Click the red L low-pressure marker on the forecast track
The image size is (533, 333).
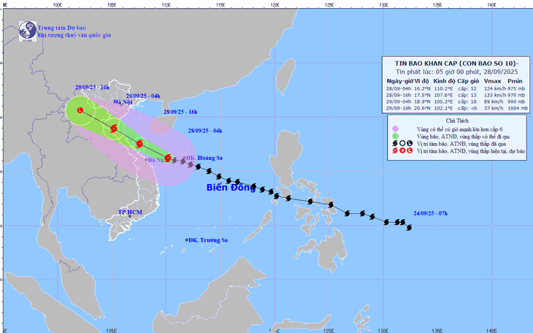click(x=80, y=110)
